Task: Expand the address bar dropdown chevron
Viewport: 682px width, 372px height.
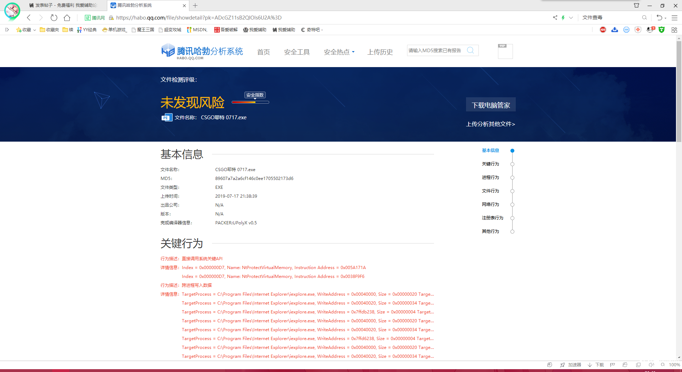Action: click(x=571, y=17)
